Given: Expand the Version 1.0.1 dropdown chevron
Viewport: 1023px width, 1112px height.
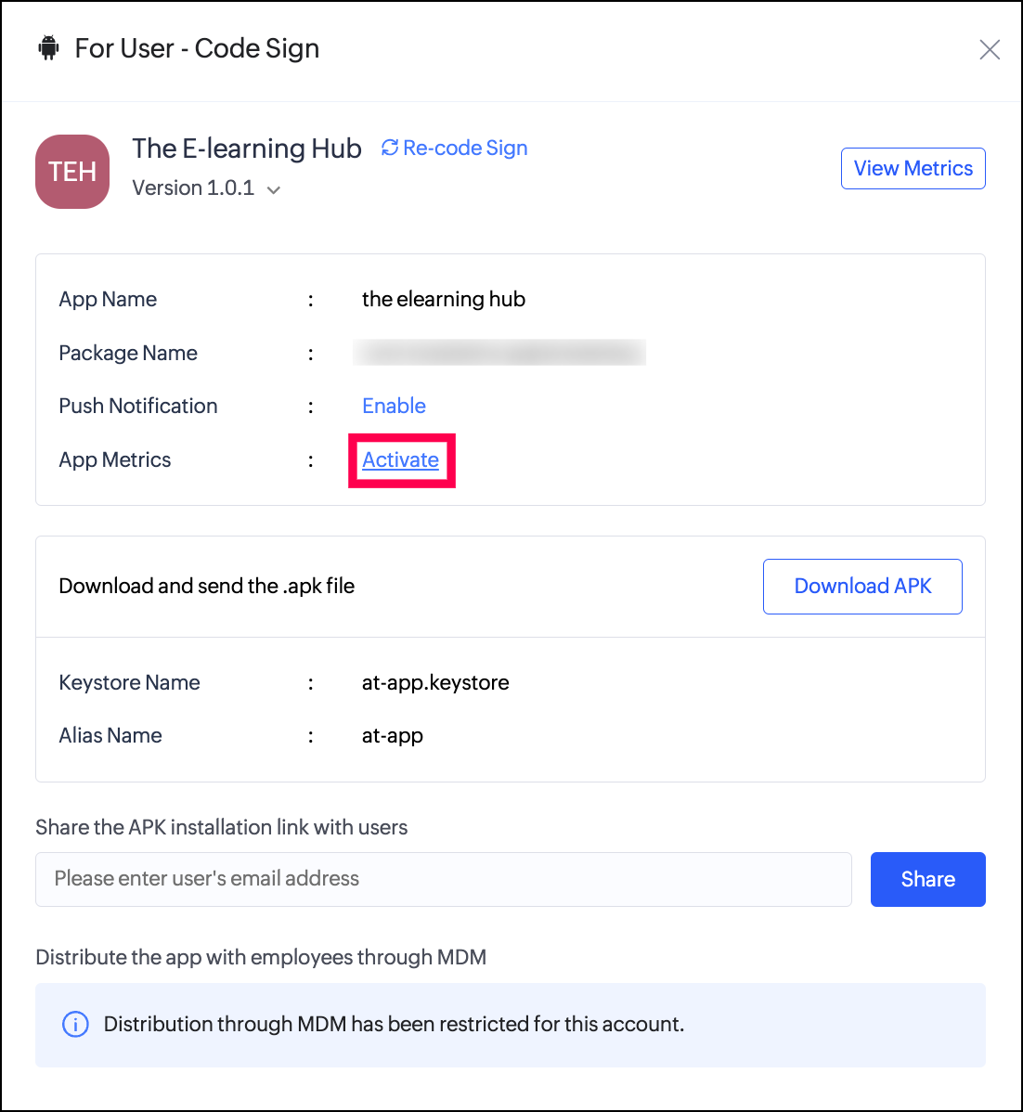Looking at the screenshot, I should 274,189.
